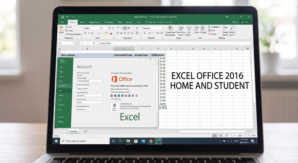298x163 pixels.
Task: Open the Calibri font name dropdown
Action: tap(99, 28)
